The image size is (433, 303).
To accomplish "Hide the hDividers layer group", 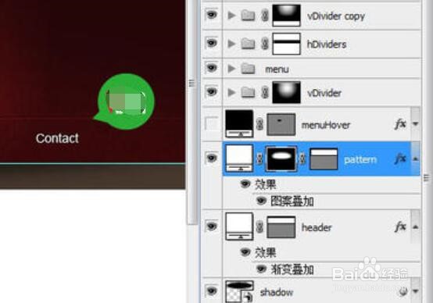I will (x=212, y=43).
